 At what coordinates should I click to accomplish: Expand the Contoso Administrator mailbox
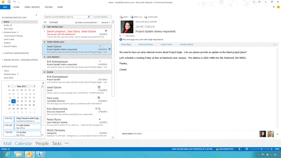(3, 53)
